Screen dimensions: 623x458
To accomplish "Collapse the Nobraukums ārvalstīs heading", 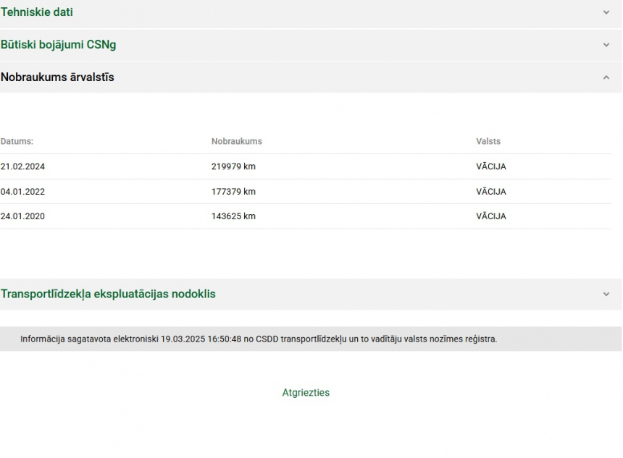I will point(57,77).
